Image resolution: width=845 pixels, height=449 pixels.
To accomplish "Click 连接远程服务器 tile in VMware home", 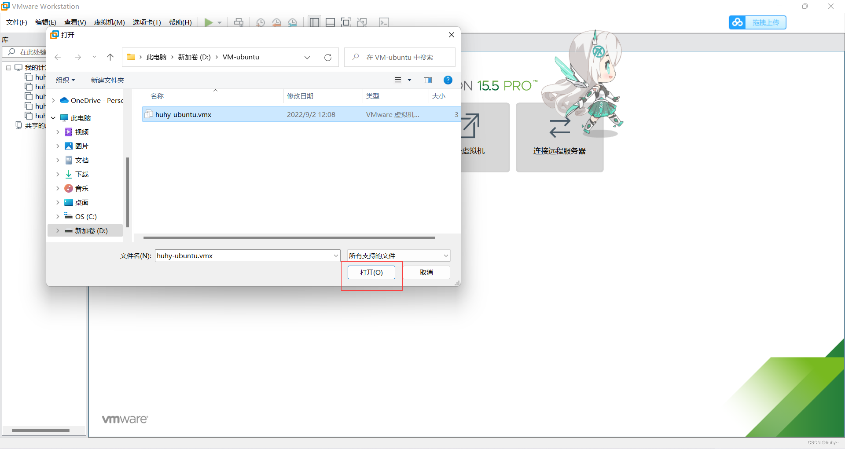I will coord(560,137).
